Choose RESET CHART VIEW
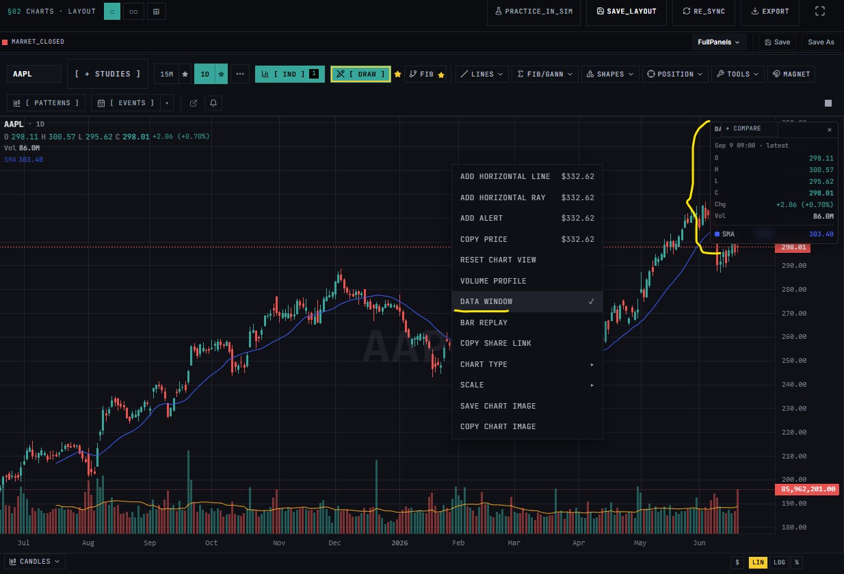Image resolution: width=844 pixels, height=574 pixels. [x=527, y=260]
